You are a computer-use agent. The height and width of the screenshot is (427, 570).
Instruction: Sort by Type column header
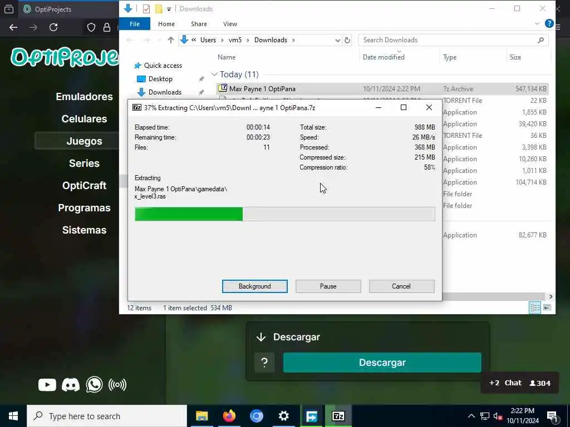point(450,57)
